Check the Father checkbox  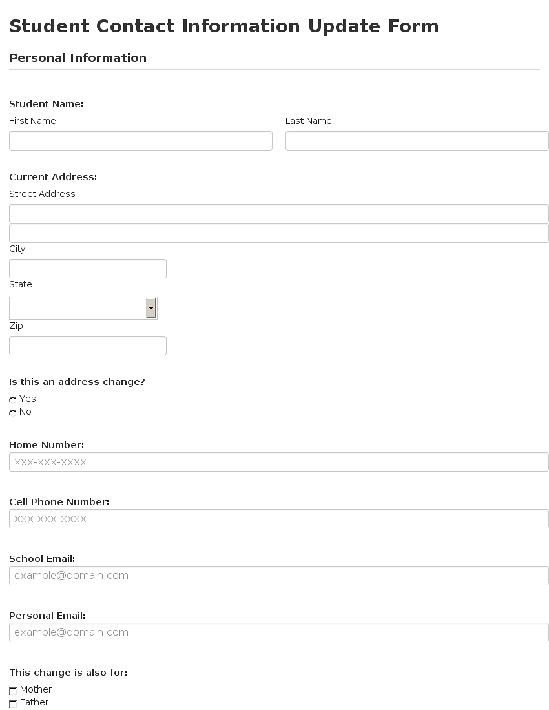[13, 704]
